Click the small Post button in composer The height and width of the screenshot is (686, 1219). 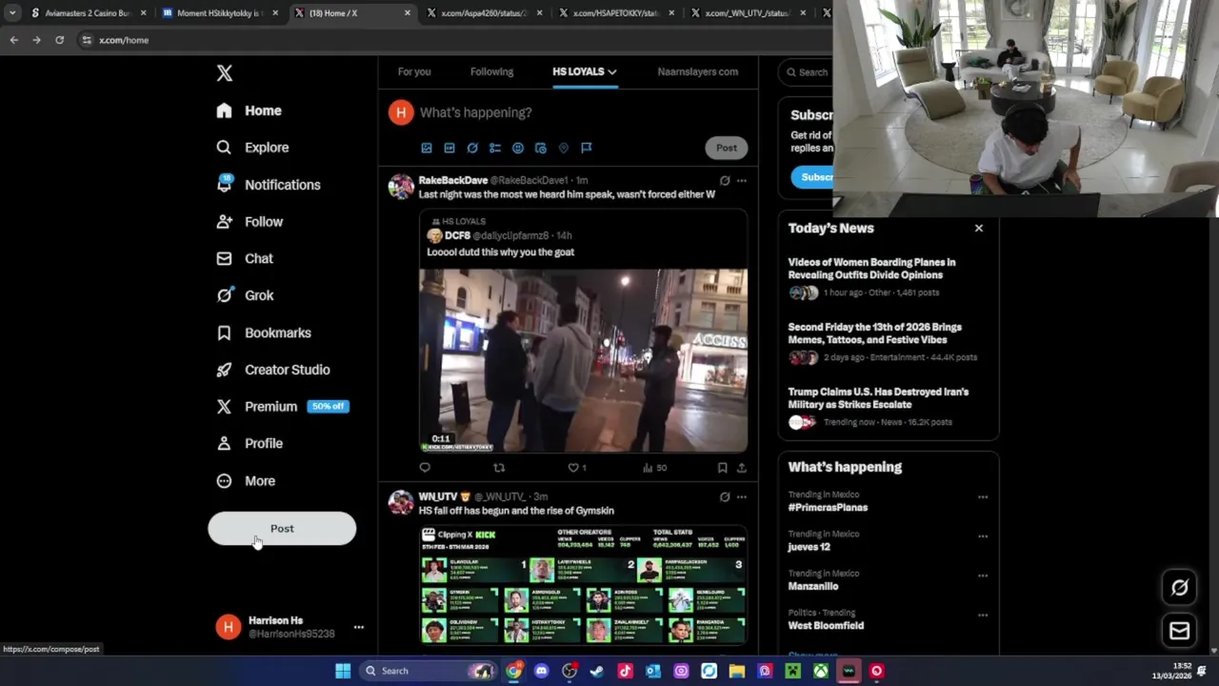pyautogui.click(x=727, y=148)
